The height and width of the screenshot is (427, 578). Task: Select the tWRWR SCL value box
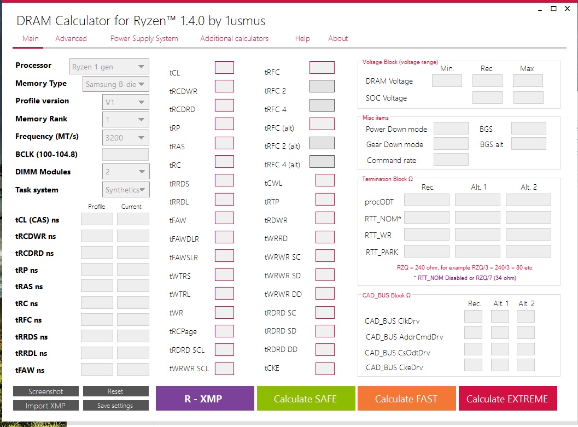(225, 368)
